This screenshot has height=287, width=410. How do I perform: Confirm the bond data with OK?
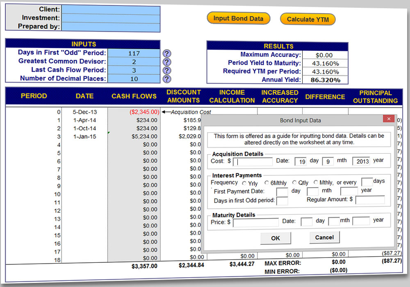point(276,238)
